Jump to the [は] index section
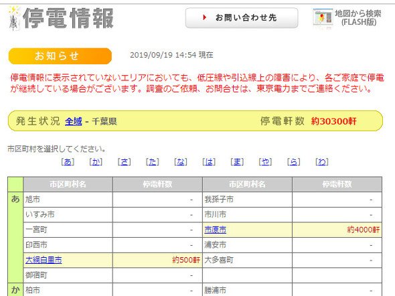This screenshot has height=296, width=395. (x=209, y=162)
